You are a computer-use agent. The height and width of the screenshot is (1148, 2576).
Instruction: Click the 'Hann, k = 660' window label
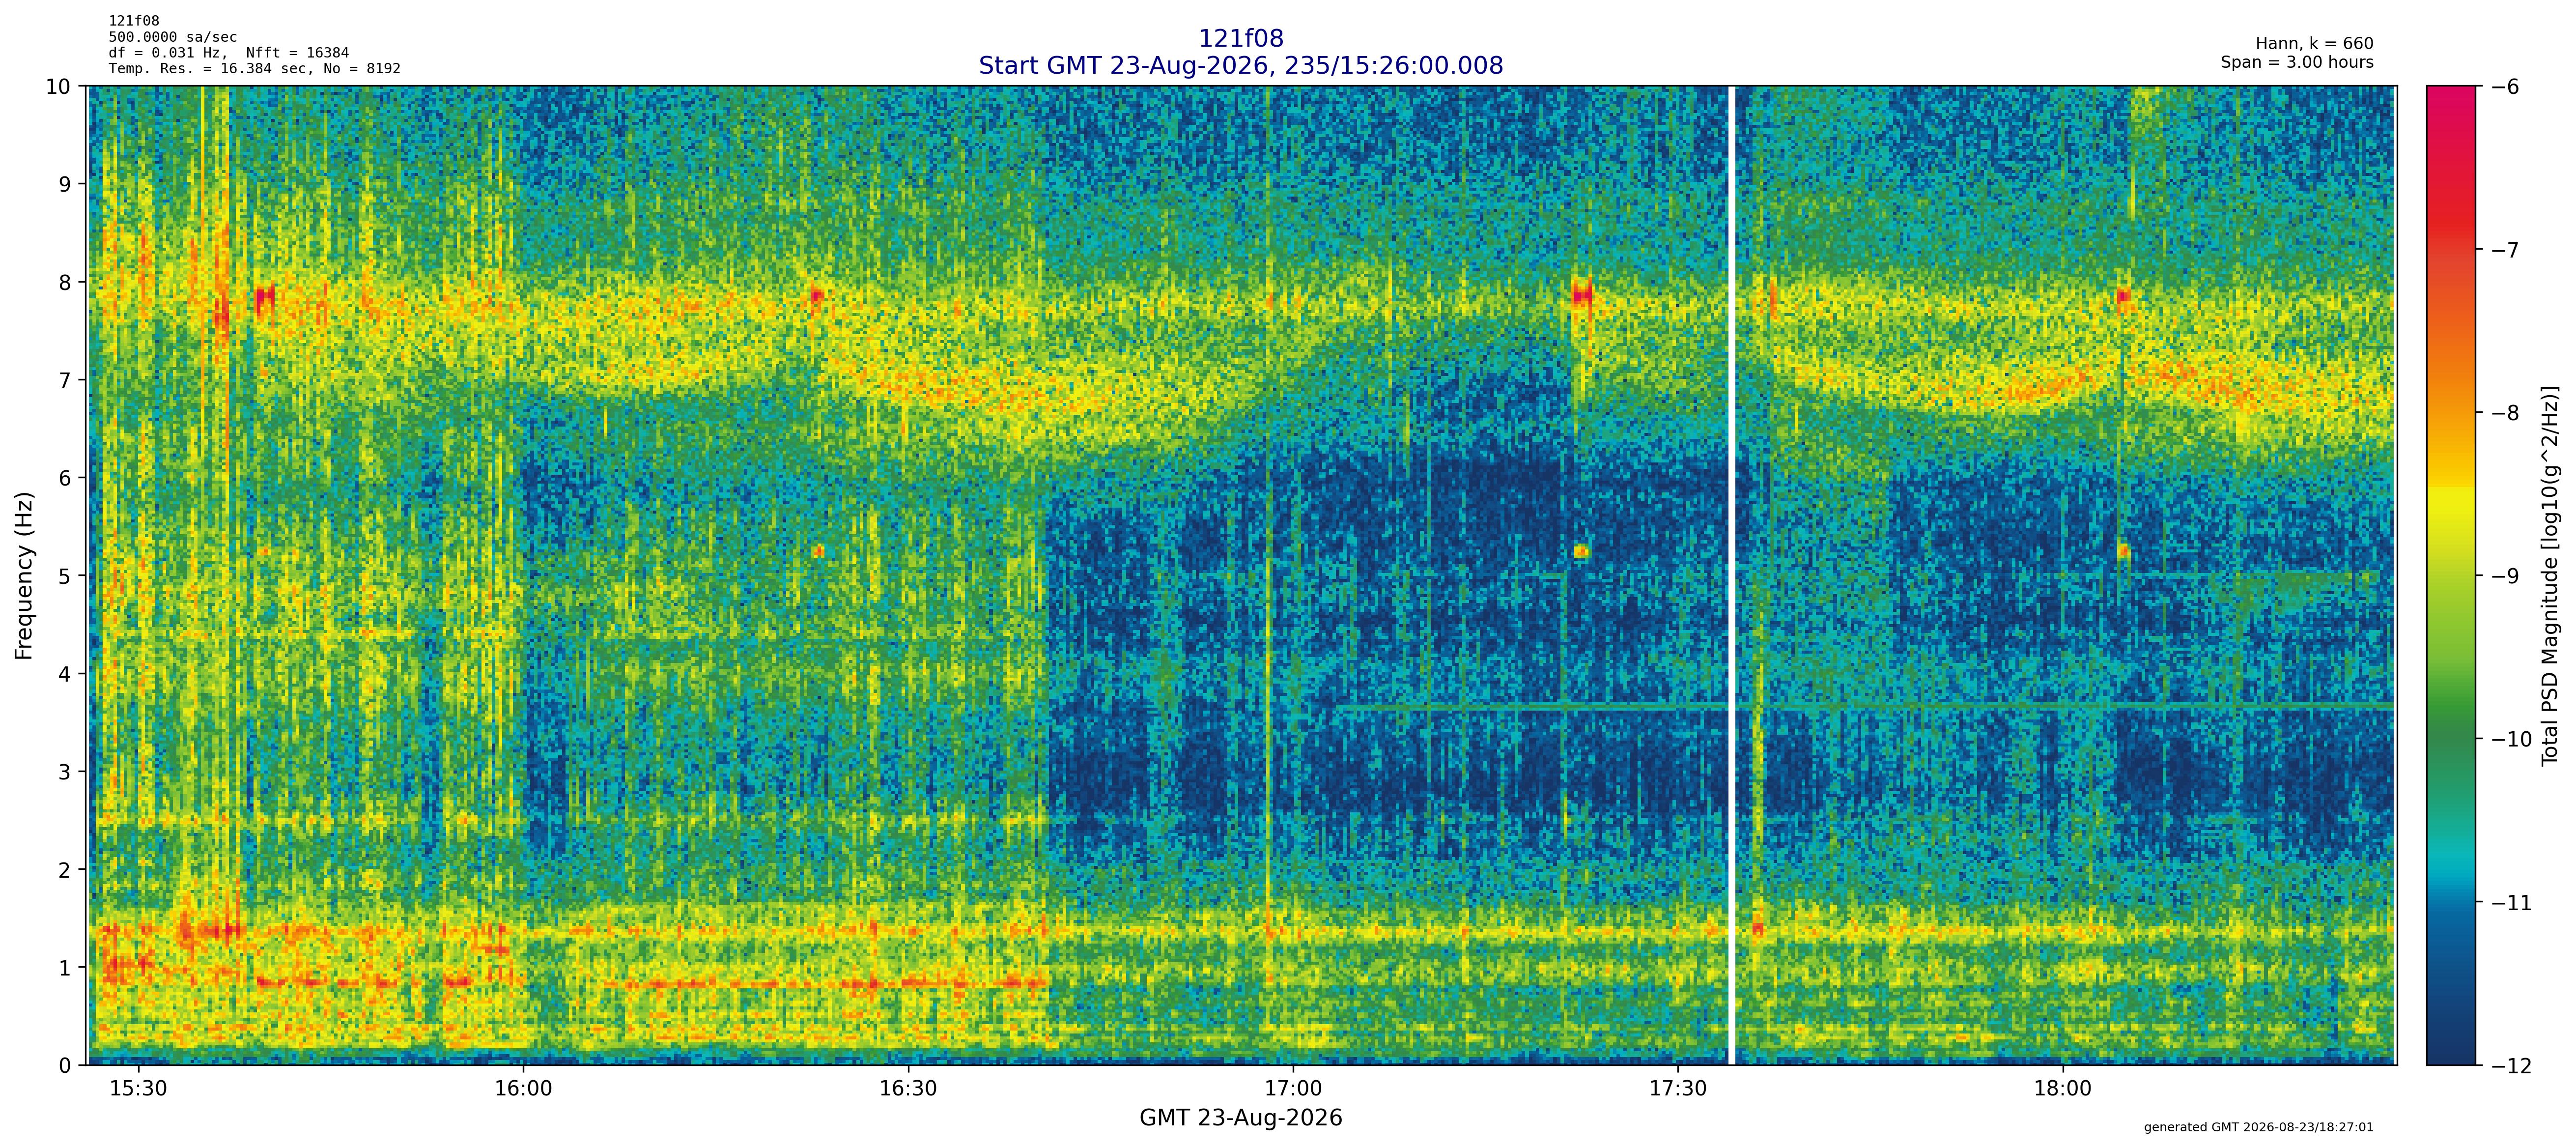tap(2314, 44)
